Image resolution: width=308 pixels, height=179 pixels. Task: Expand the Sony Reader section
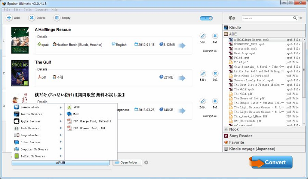[264, 136]
